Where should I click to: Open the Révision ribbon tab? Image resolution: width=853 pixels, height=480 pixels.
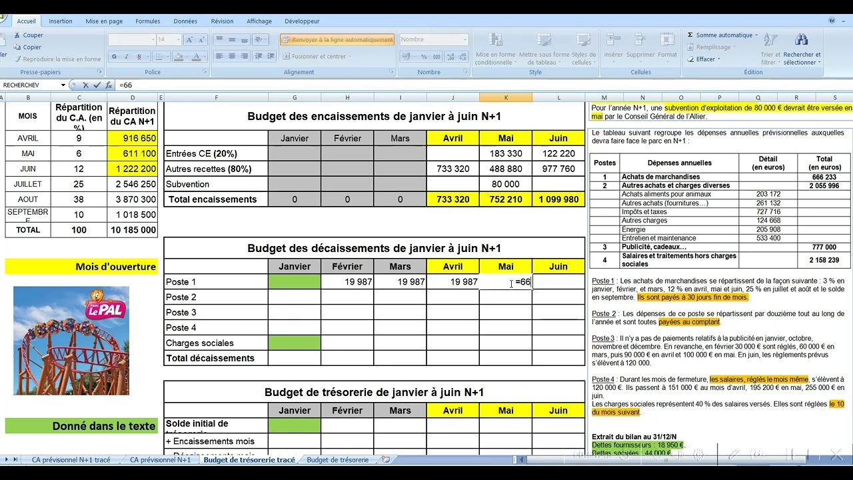223,21
